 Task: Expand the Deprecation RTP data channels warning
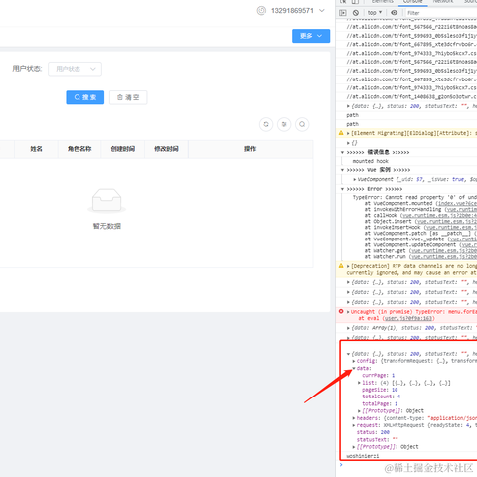348,266
